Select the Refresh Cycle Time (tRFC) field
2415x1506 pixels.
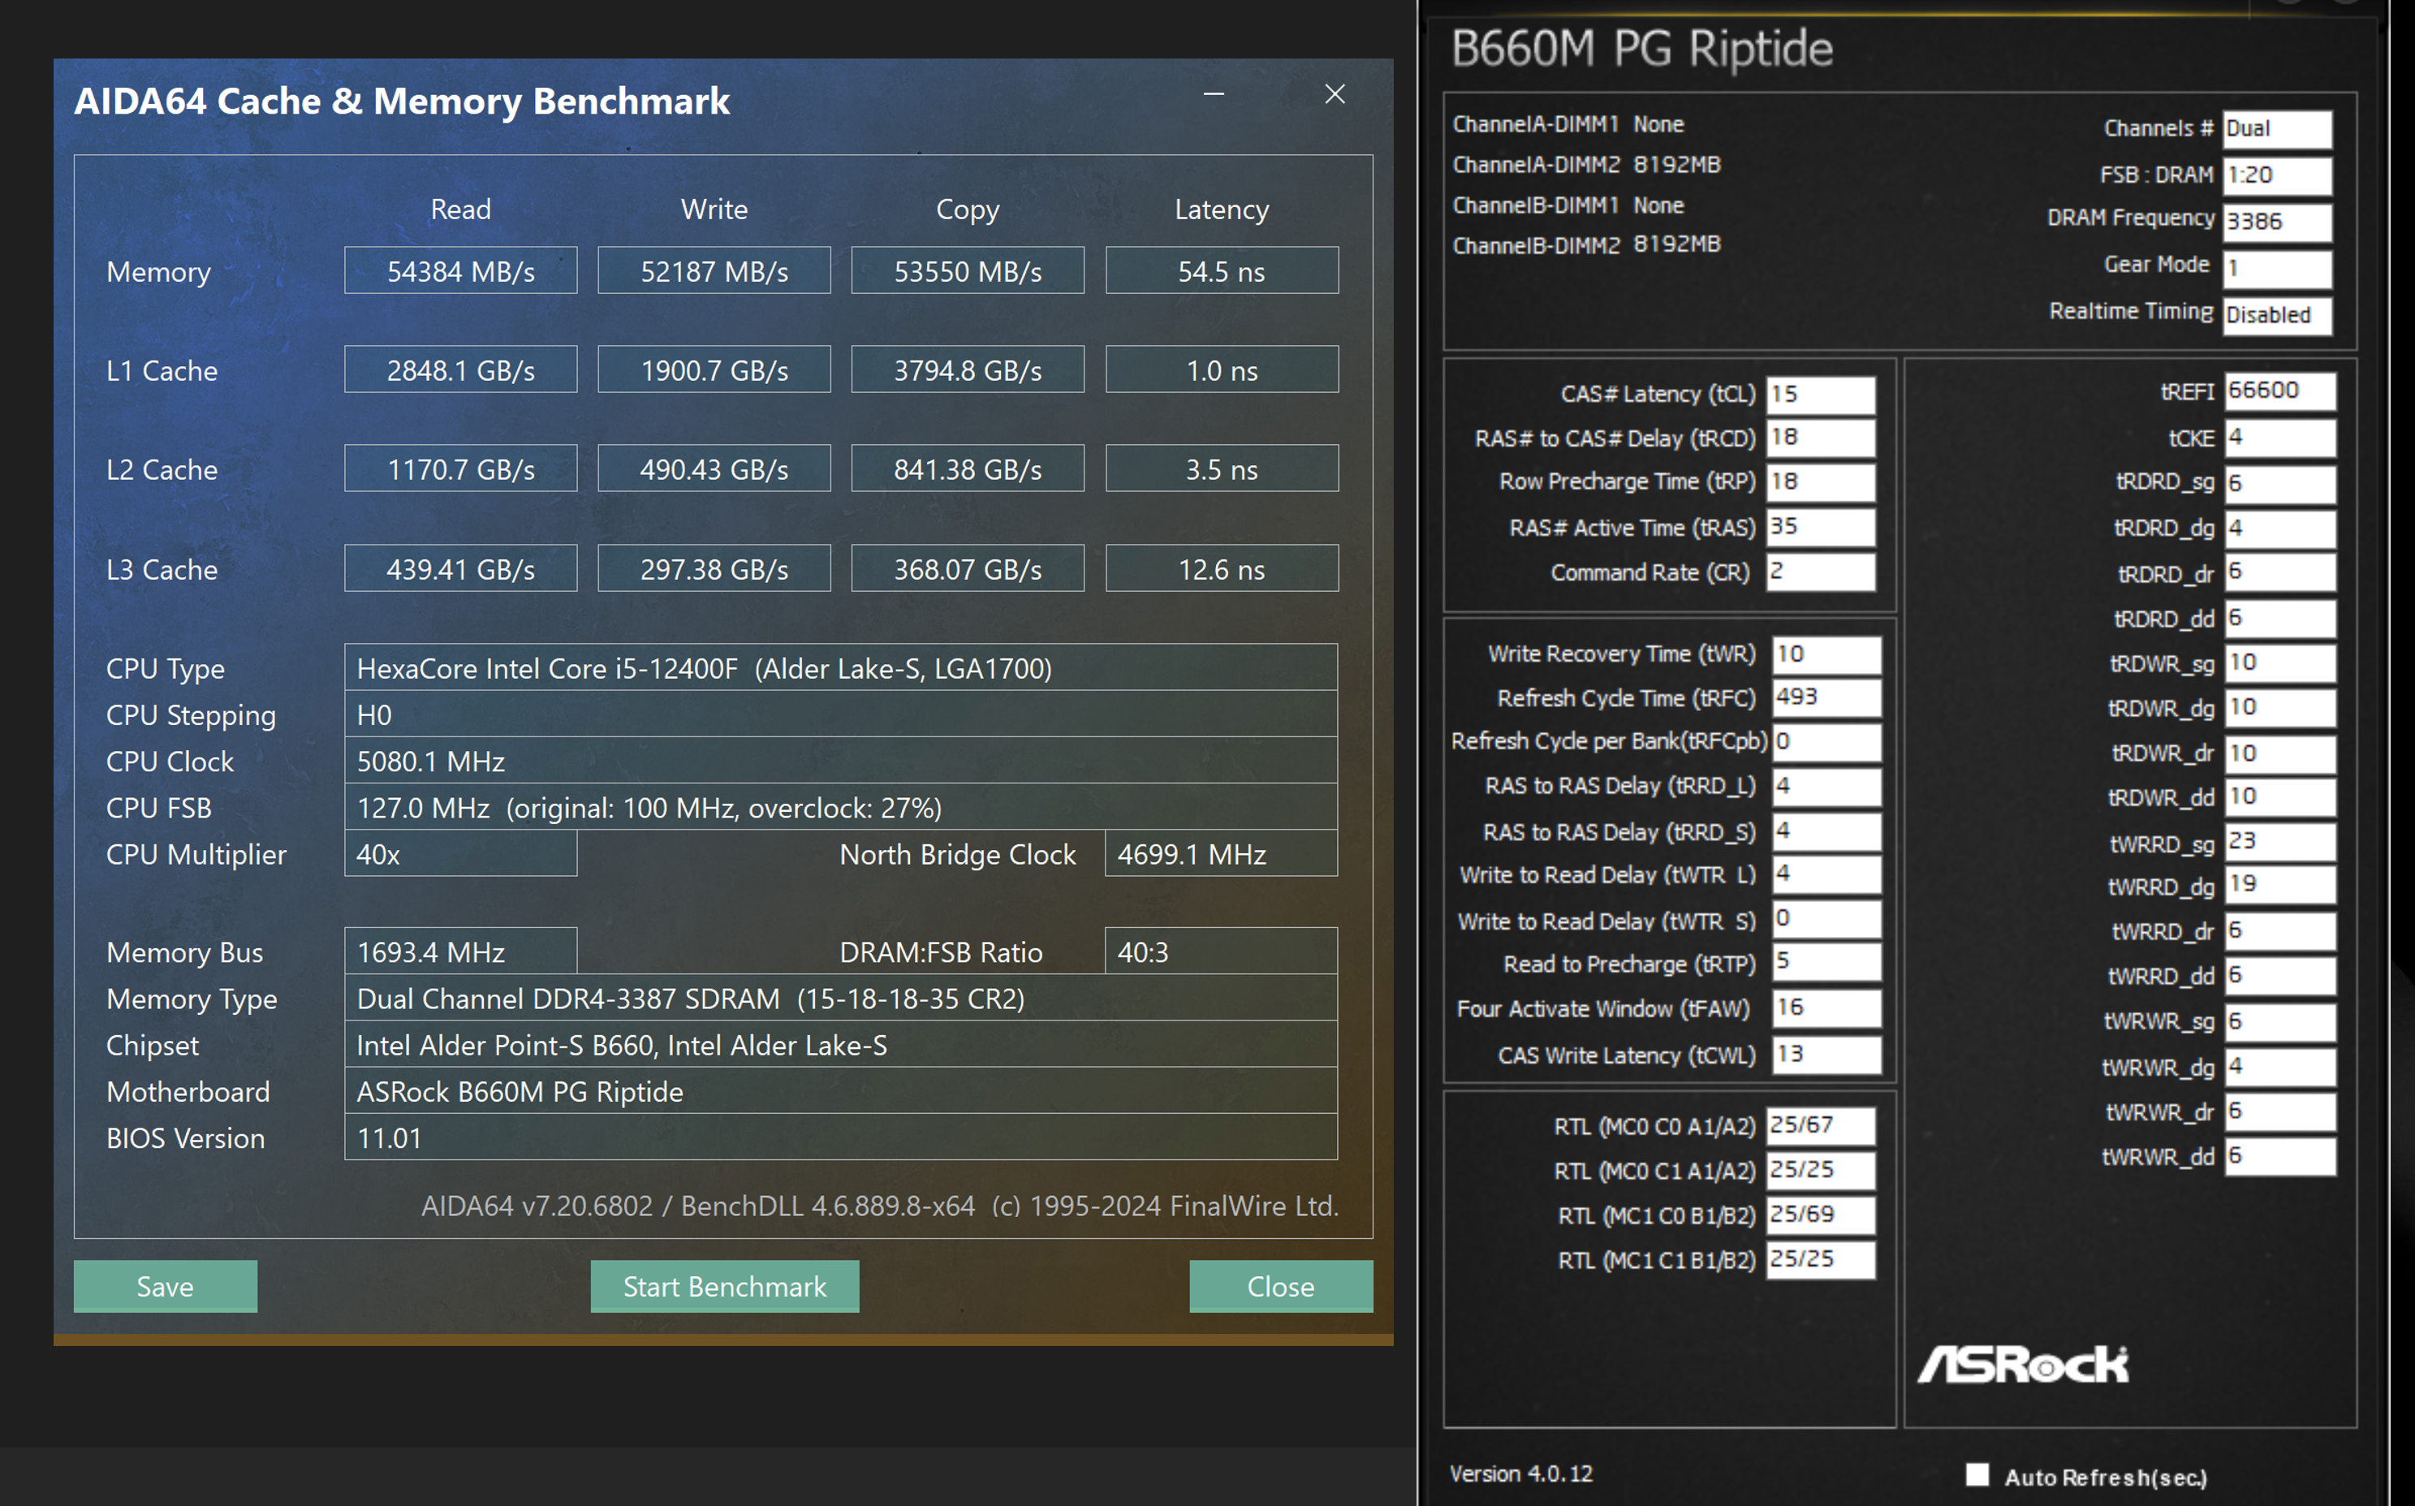[x=1826, y=697]
